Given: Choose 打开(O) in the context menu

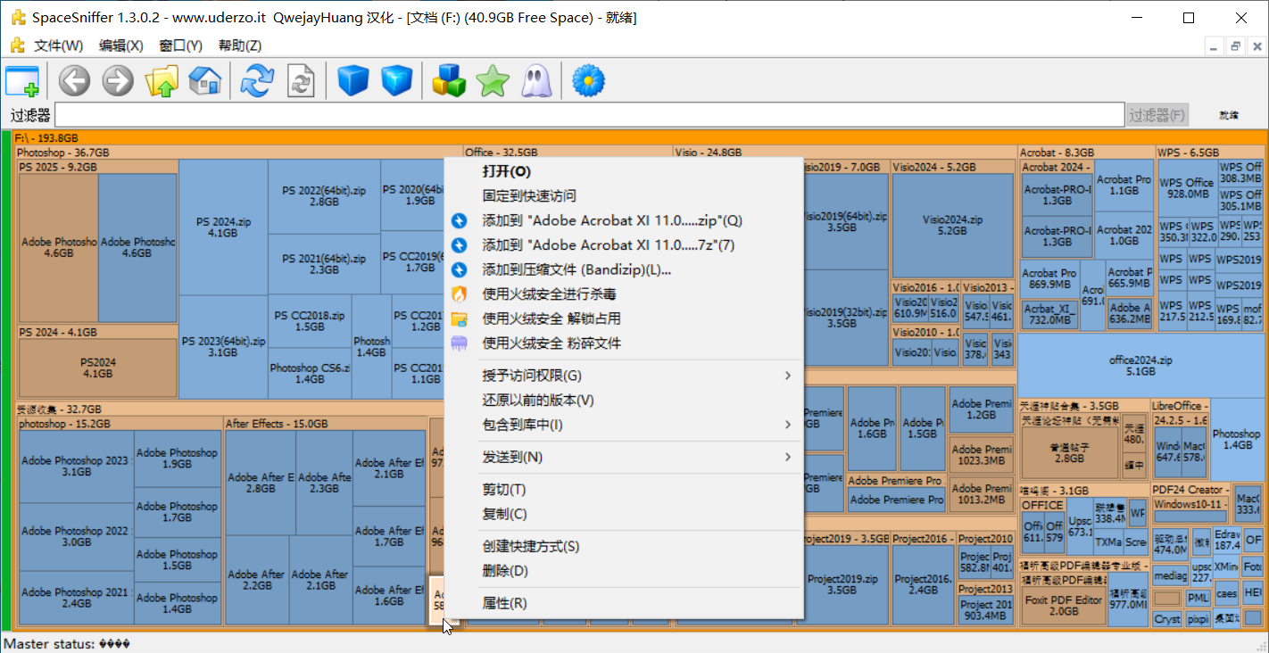Looking at the screenshot, I should coord(624,171).
